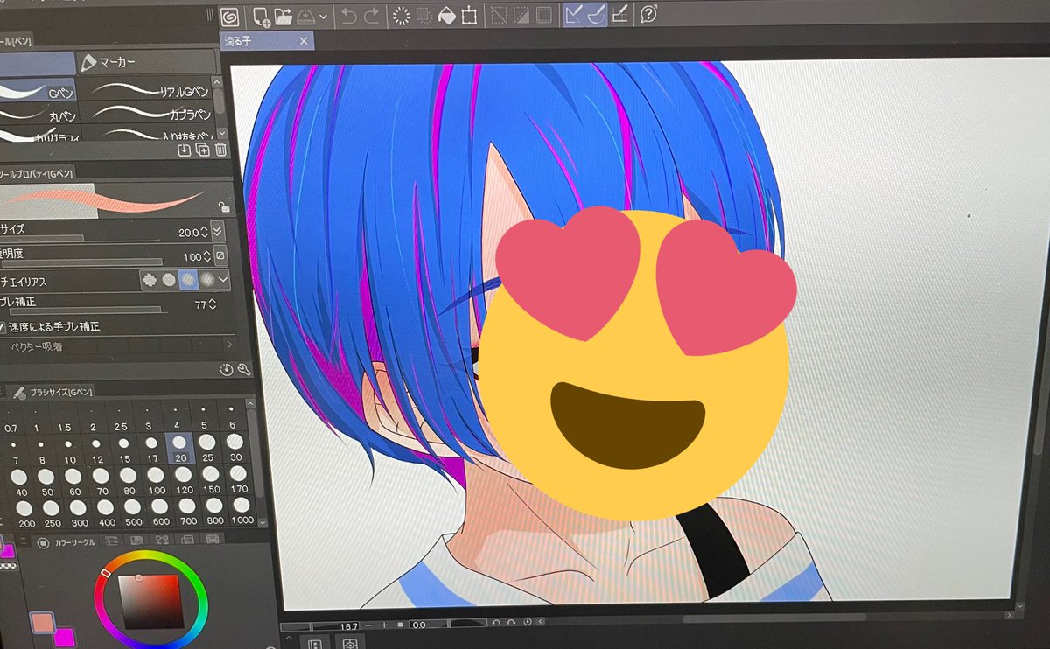The width and height of the screenshot is (1050, 649).
Task: Click the stabilization 77 stepper arrows
Action: 213,304
